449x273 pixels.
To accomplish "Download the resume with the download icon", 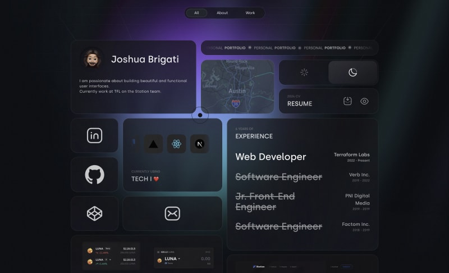I will (347, 101).
